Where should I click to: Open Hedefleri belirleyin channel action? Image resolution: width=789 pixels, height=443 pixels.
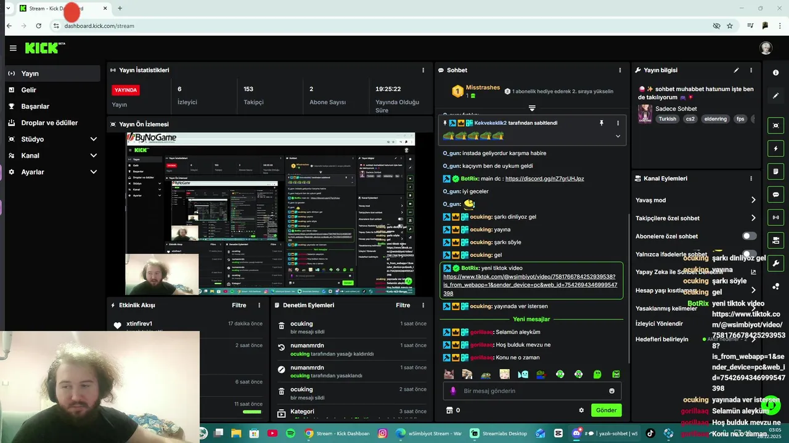(662, 339)
